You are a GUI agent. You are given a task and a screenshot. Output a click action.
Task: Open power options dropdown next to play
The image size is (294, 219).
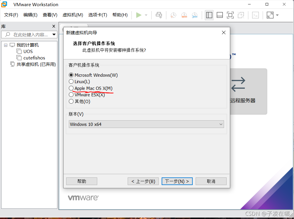pyautogui.click(x=146, y=15)
